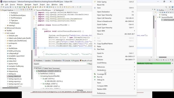174x98 pixels.
Task: Close the Session9TestNG.java editor tab
Action: point(52,10)
